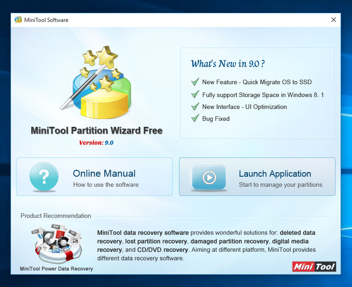Click the play icon on Launch Application
Image resolution: width=352 pixels, height=287 pixels.
click(209, 178)
